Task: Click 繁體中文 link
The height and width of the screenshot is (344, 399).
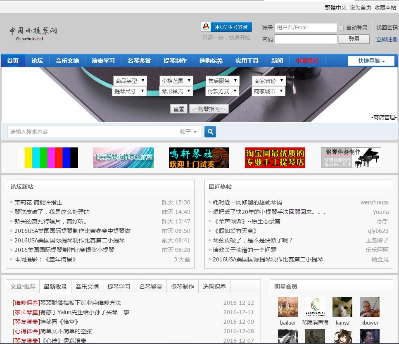Action: pos(336,7)
